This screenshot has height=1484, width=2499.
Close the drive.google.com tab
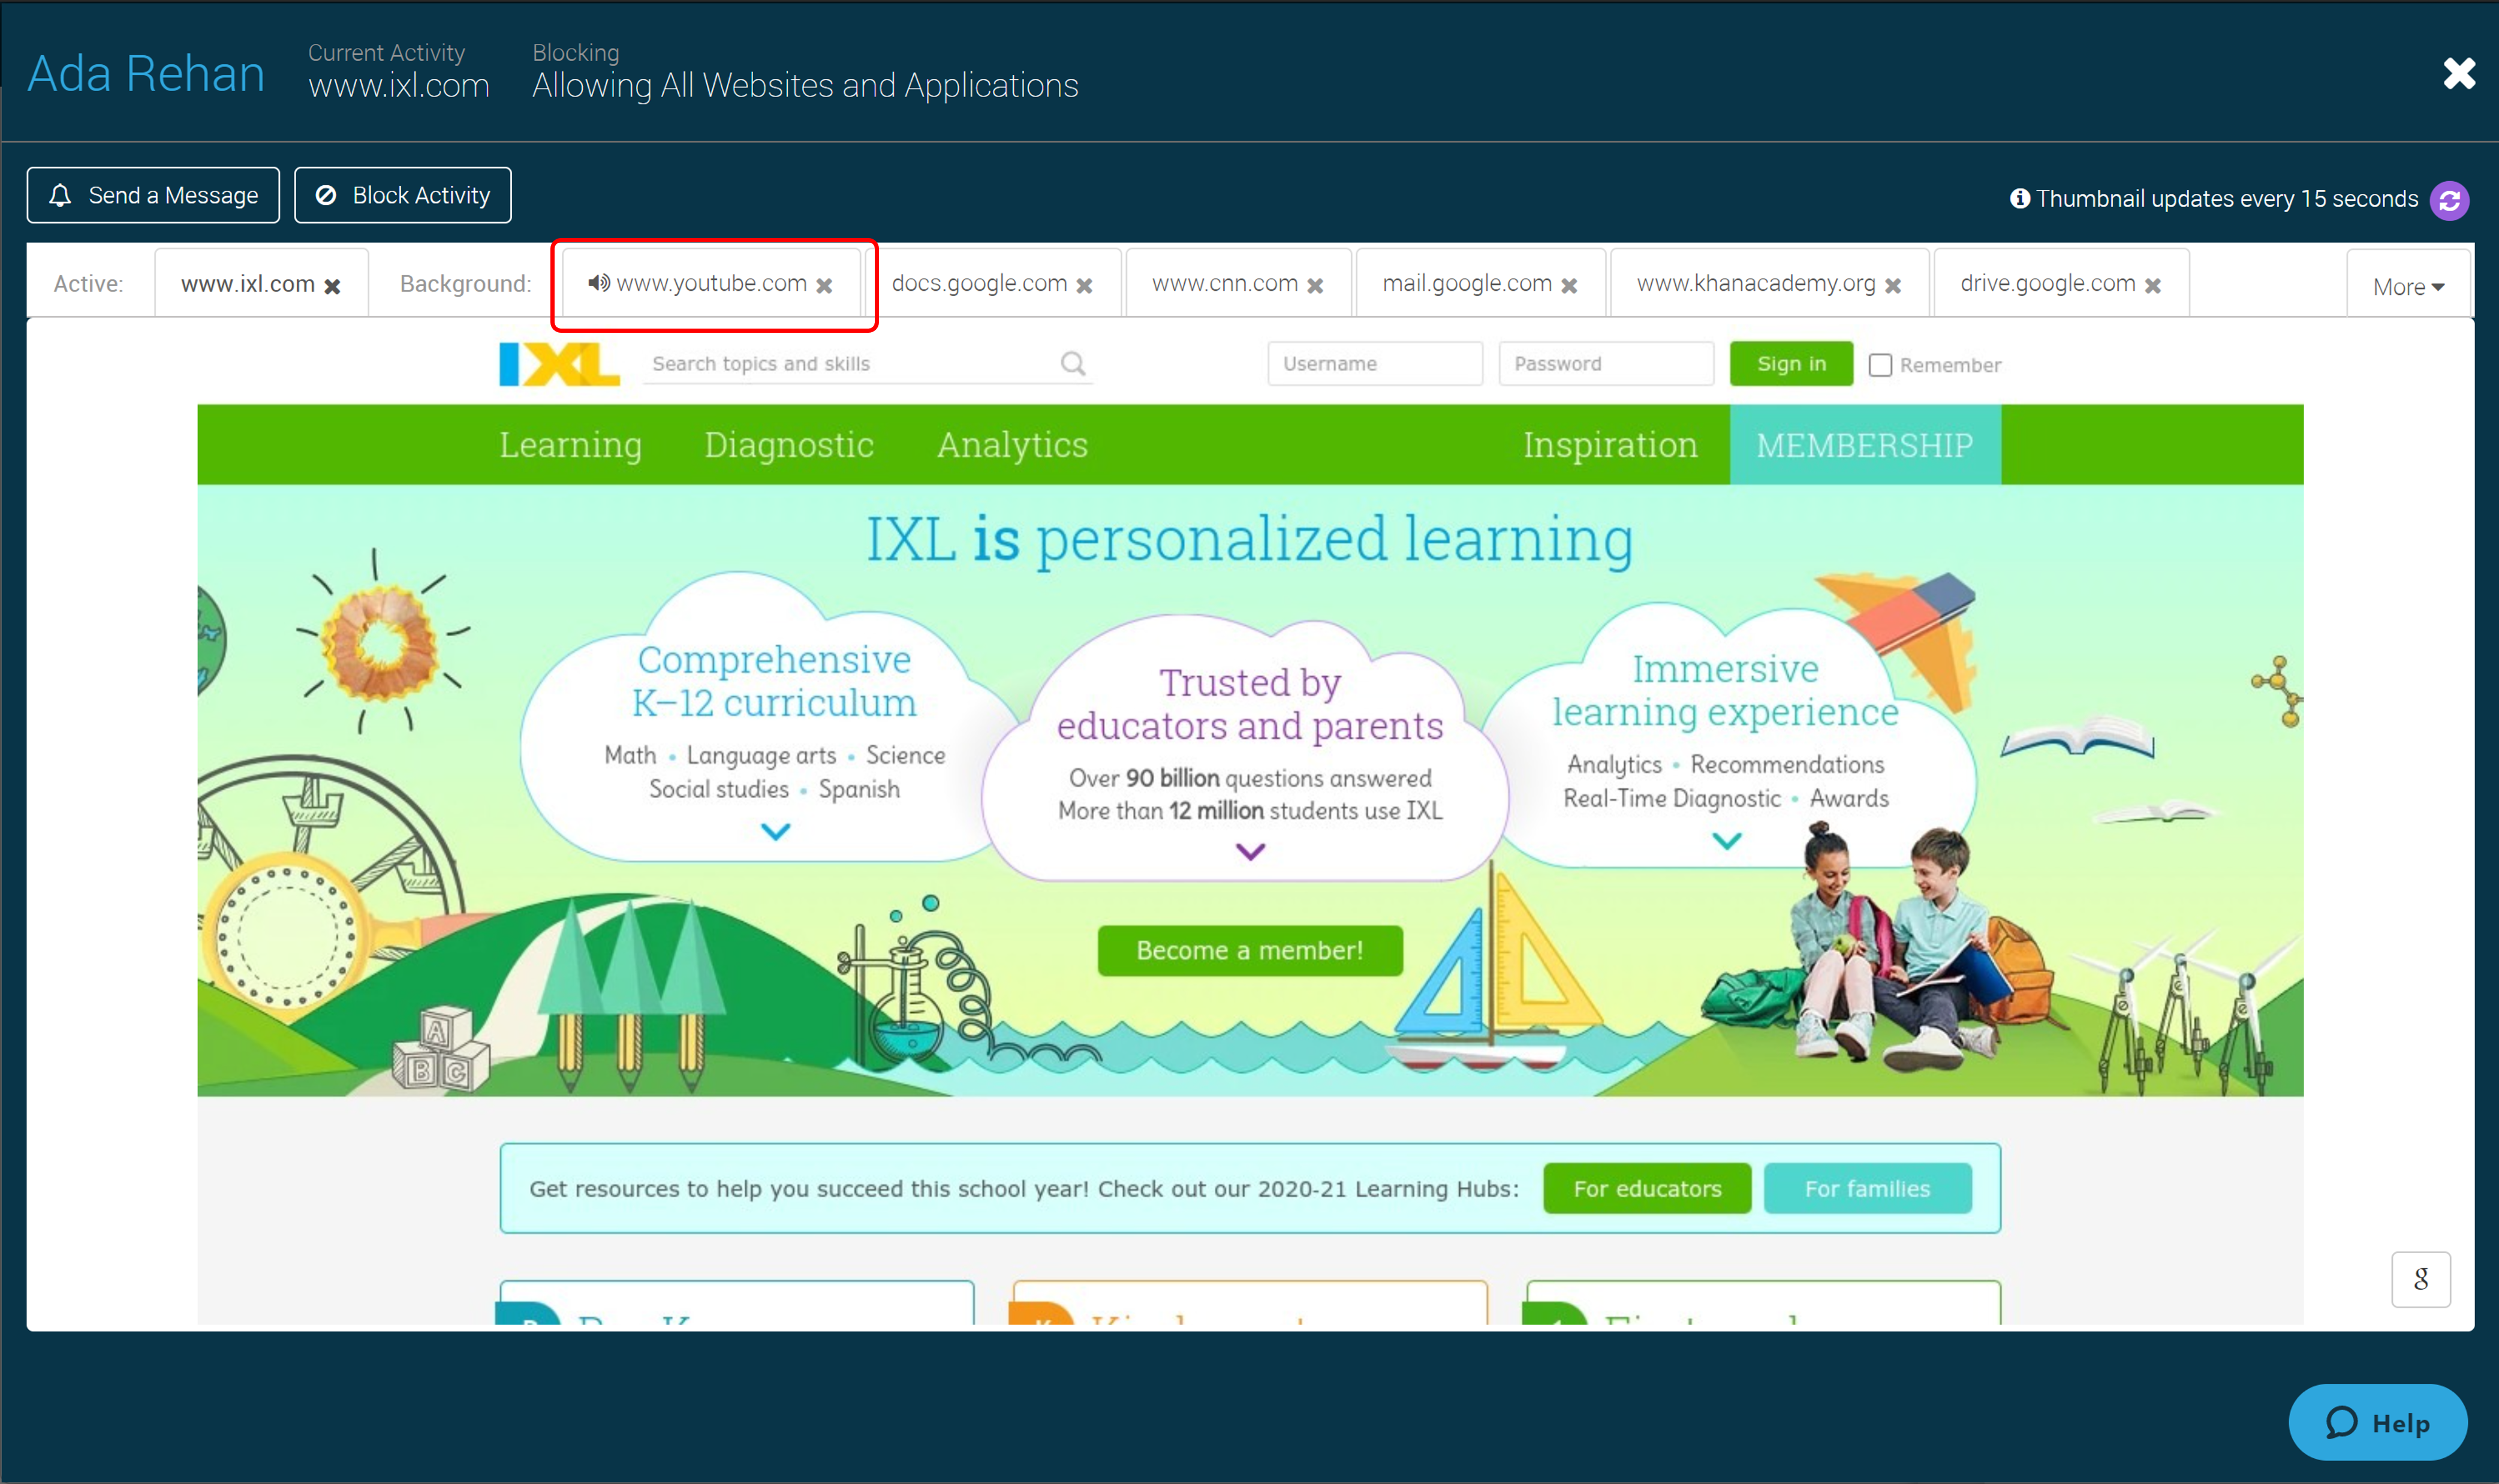coord(2152,286)
